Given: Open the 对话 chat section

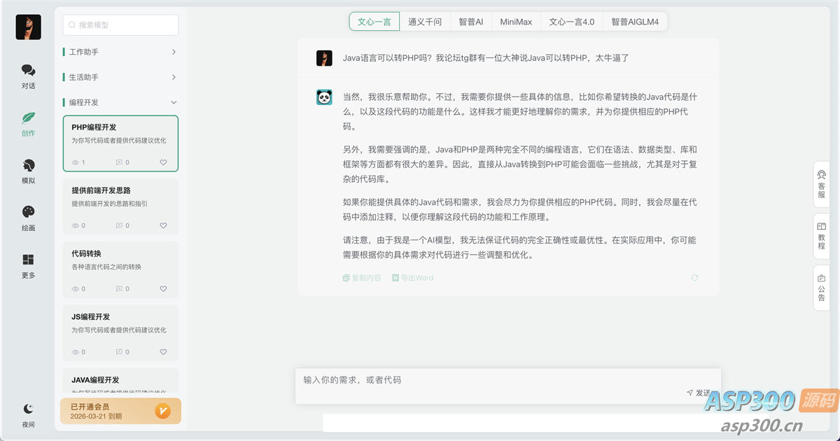Looking at the screenshot, I should tap(28, 75).
